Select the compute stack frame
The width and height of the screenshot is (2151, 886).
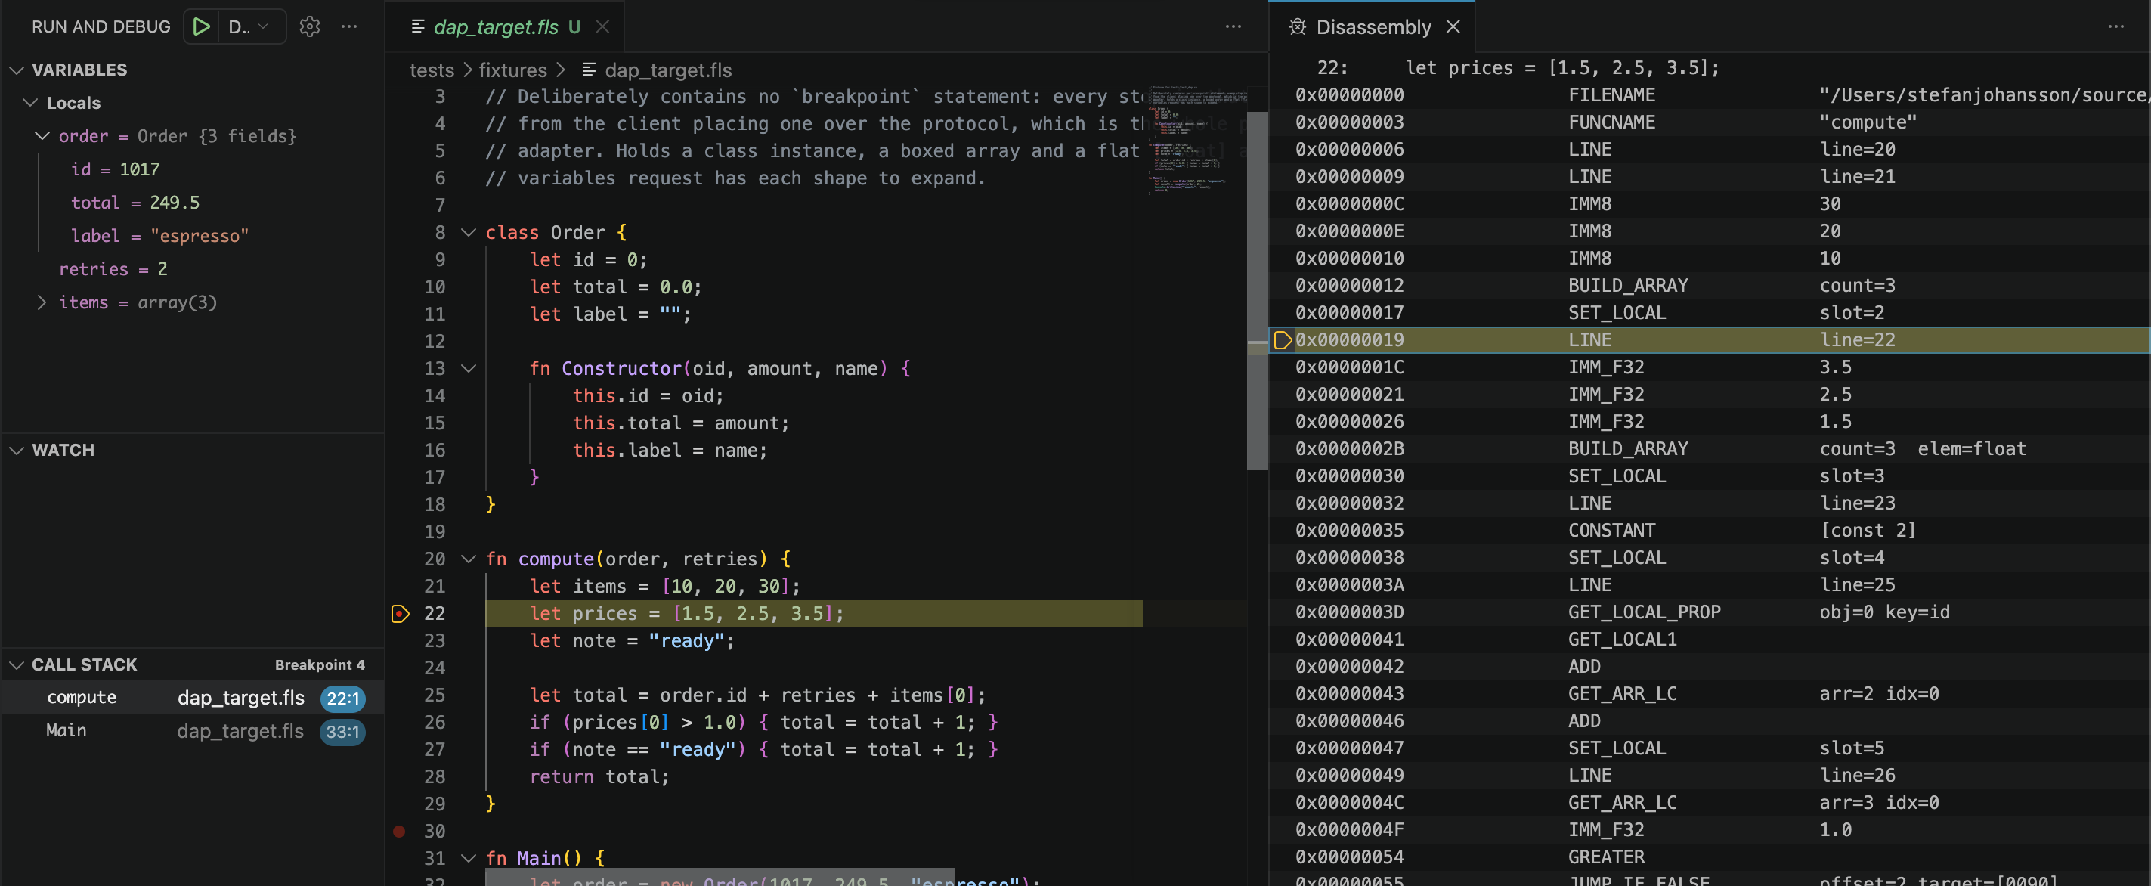(192, 698)
